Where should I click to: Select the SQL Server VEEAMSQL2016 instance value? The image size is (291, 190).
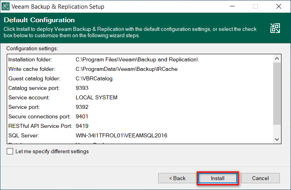tap(121, 135)
